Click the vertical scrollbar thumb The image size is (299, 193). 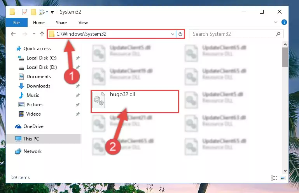tap(285, 57)
